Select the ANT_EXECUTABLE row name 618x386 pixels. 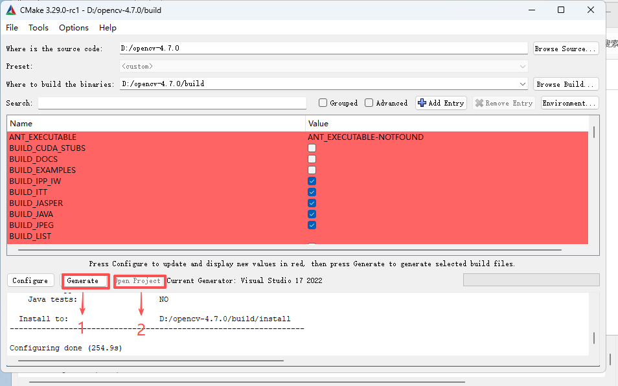[x=43, y=137]
